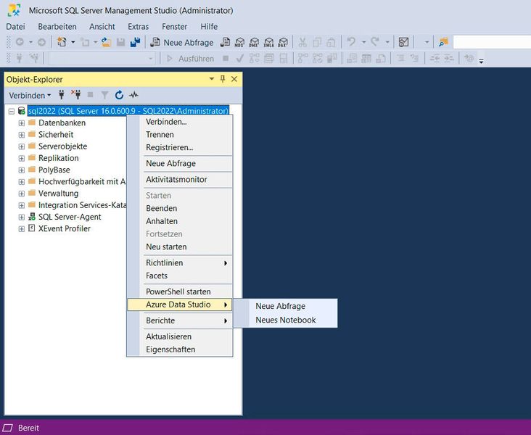Expand the Datenbanken folder
This screenshot has width=531, height=435.
coord(21,123)
